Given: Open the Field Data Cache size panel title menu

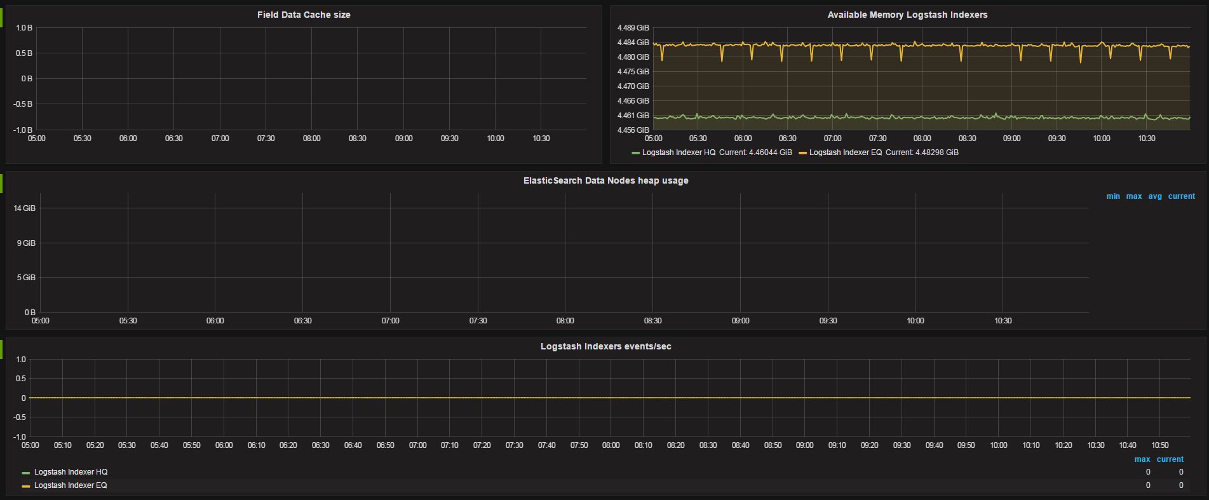Looking at the screenshot, I should pos(304,15).
